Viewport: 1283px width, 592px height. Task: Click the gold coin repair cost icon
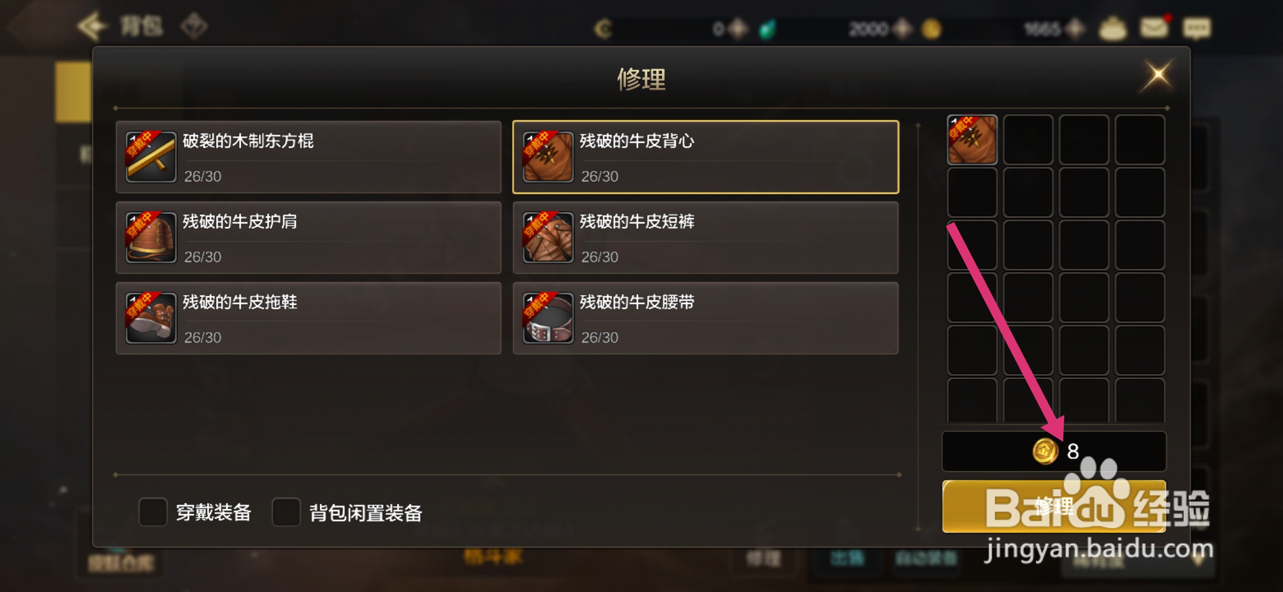[1045, 451]
